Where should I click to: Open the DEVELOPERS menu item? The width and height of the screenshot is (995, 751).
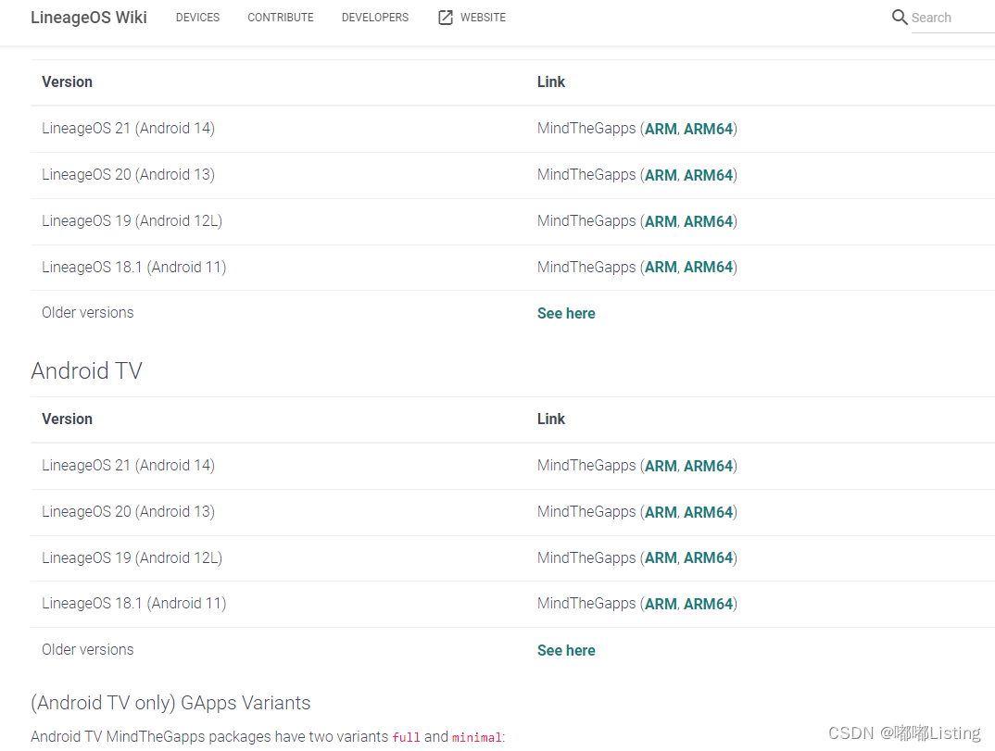tap(375, 18)
